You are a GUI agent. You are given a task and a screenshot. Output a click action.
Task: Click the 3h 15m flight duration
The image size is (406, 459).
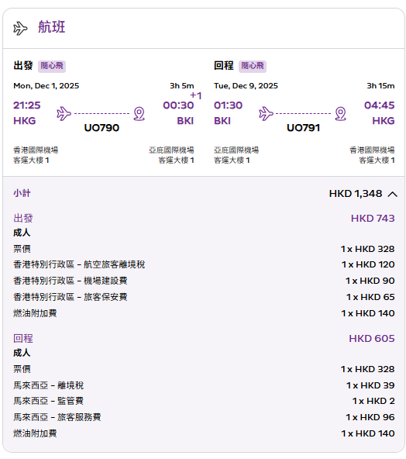pos(381,86)
